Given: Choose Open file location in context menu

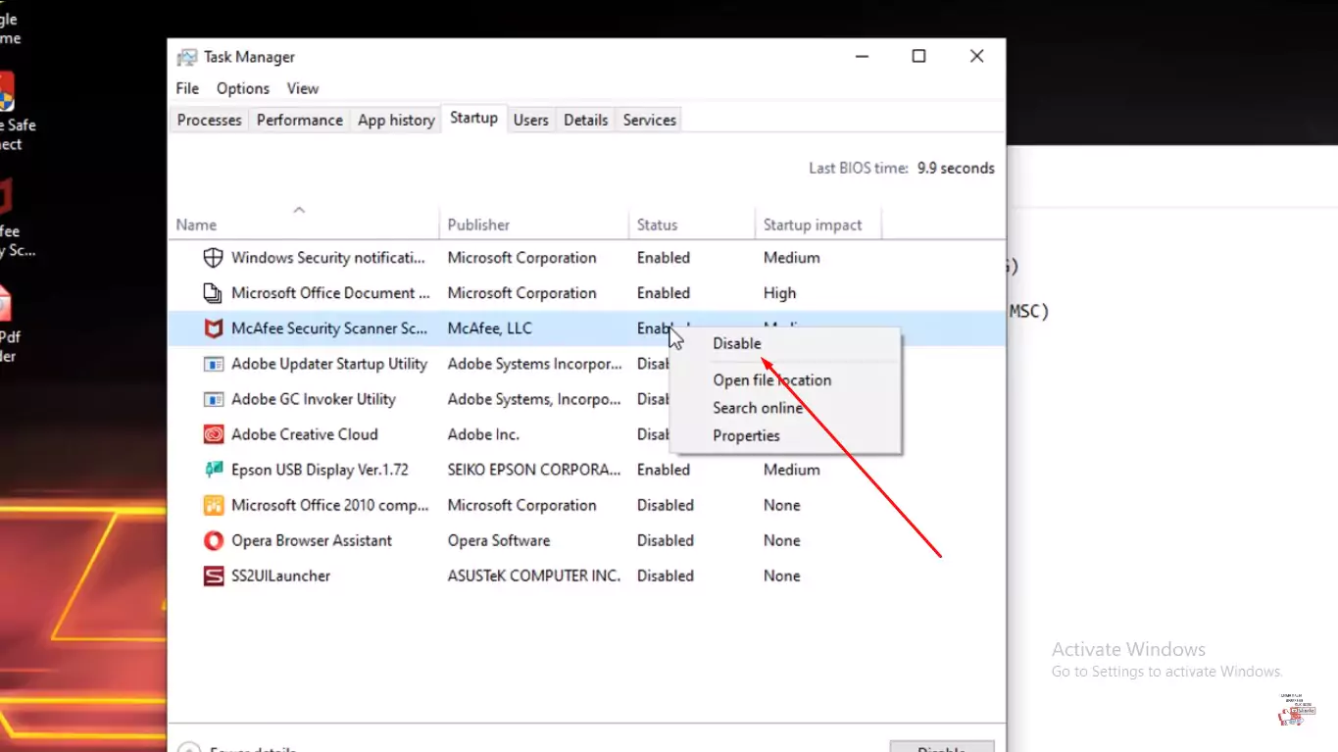Looking at the screenshot, I should (x=772, y=380).
